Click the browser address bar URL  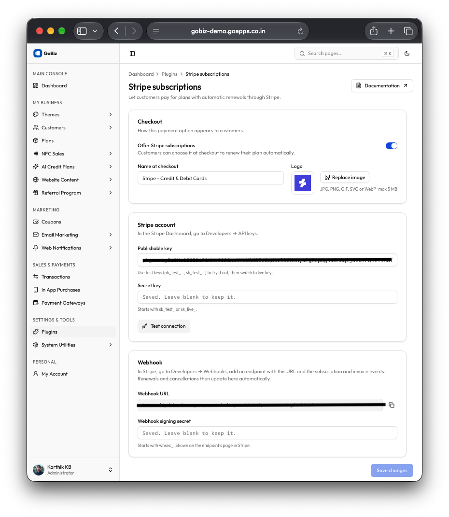[x=228, y=31]
